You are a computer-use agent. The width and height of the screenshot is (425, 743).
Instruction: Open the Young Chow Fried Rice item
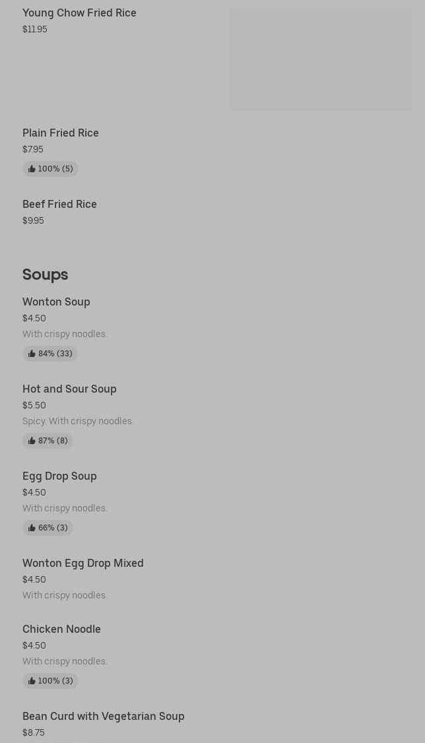pyautogui.click(x=79, y=13)
